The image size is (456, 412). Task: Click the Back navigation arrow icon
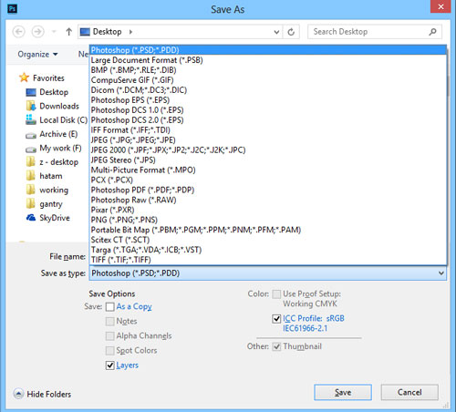pyautogui.click(x=19, y=32)
